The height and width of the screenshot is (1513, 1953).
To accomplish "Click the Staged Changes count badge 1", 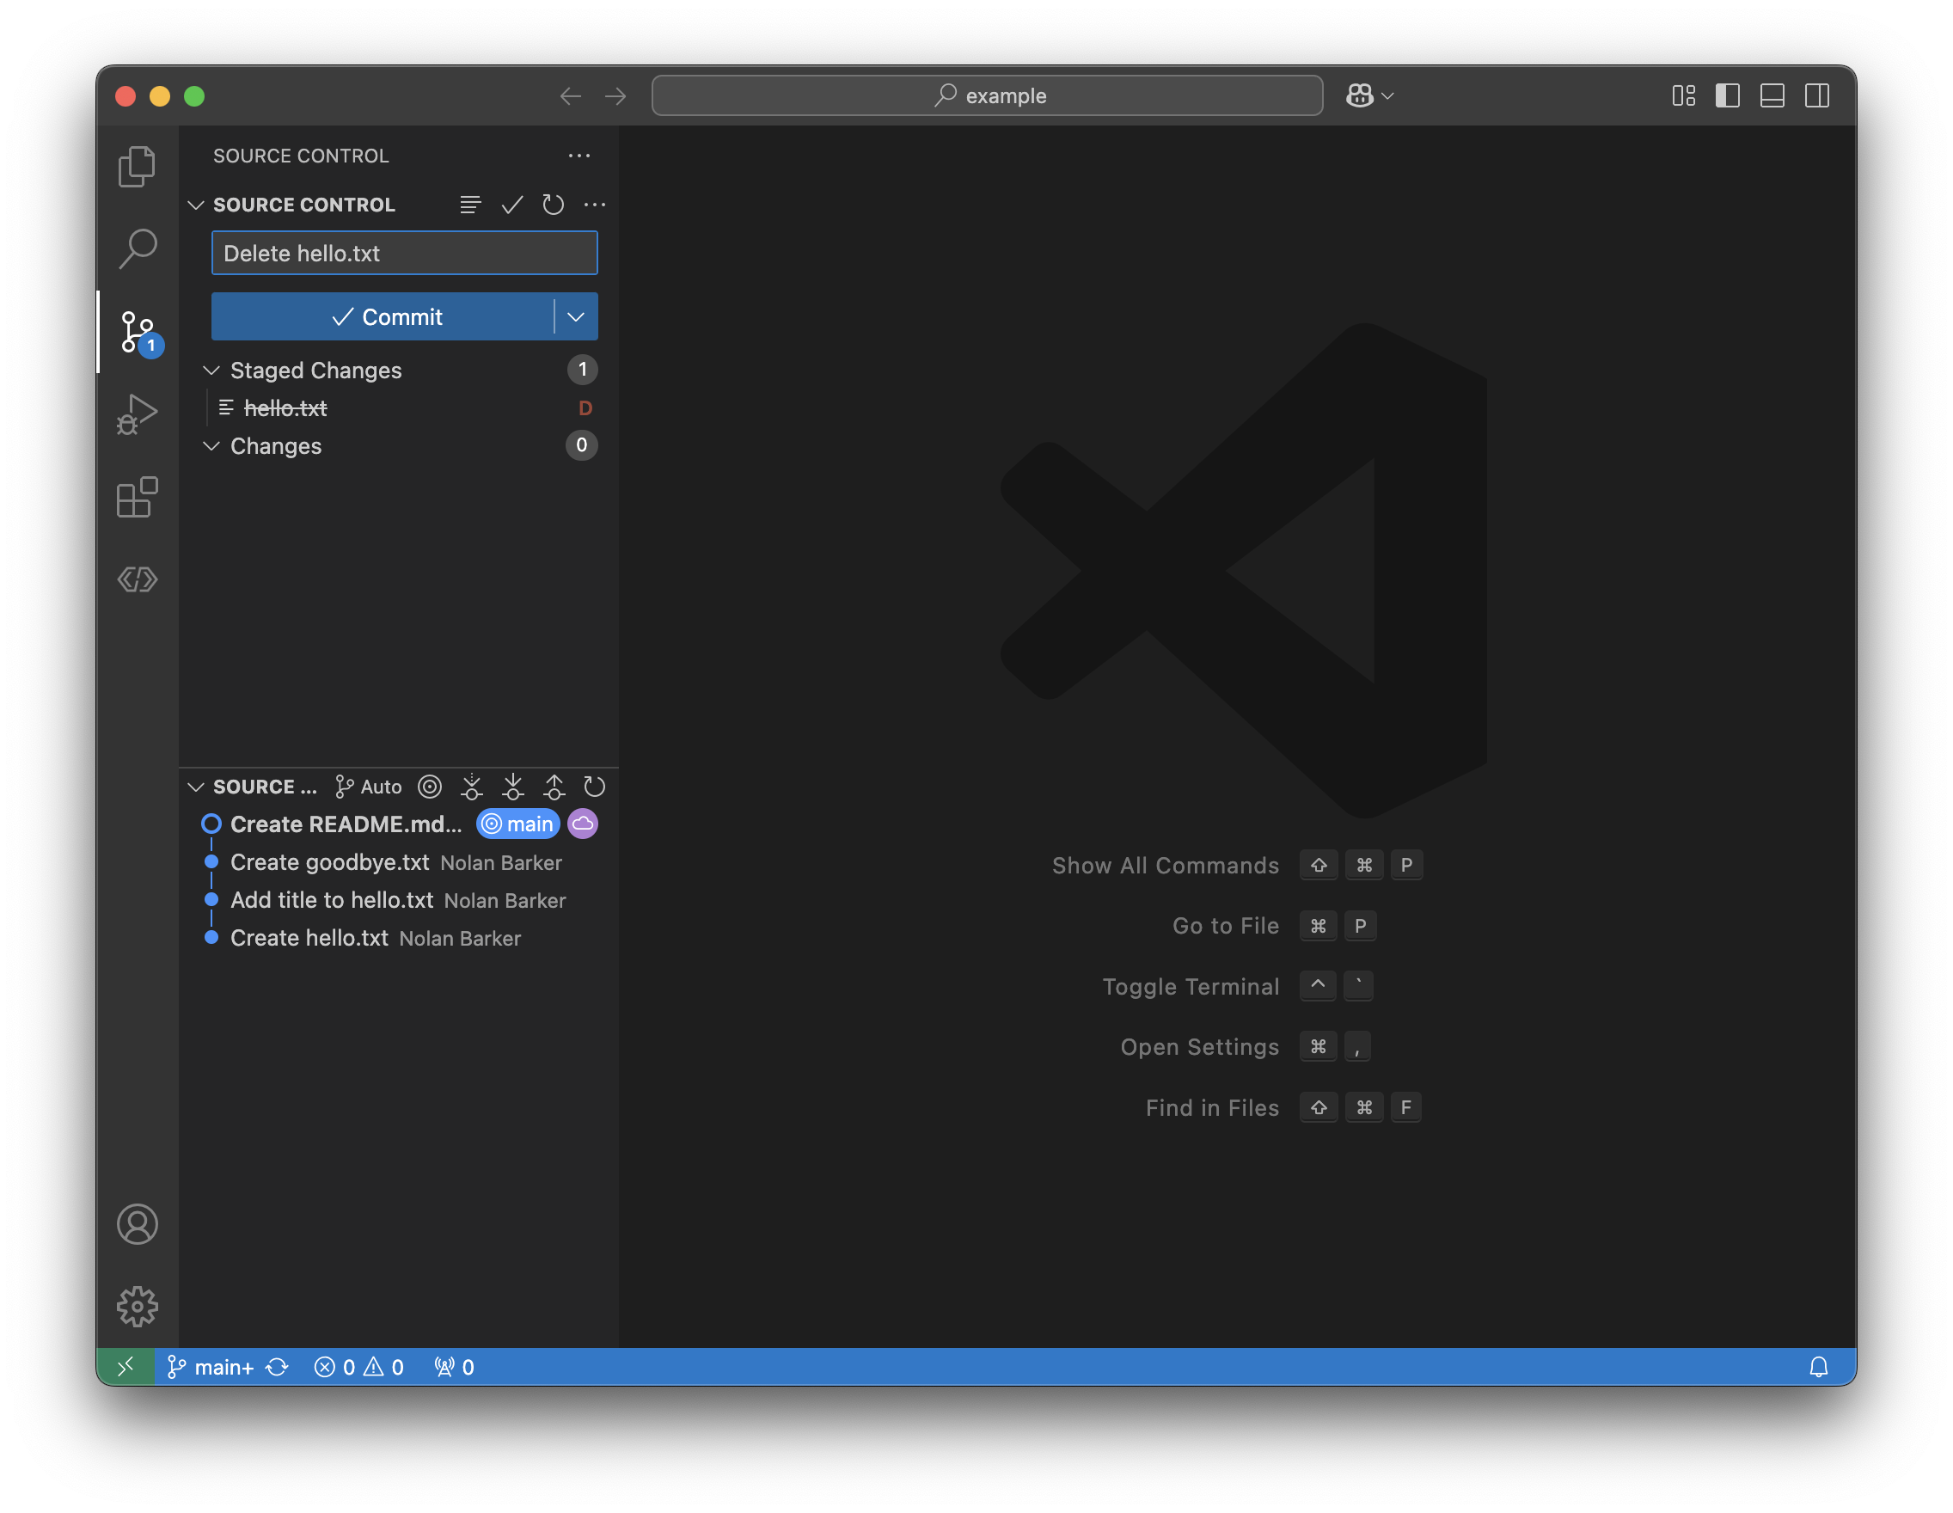I will [582, 370].
